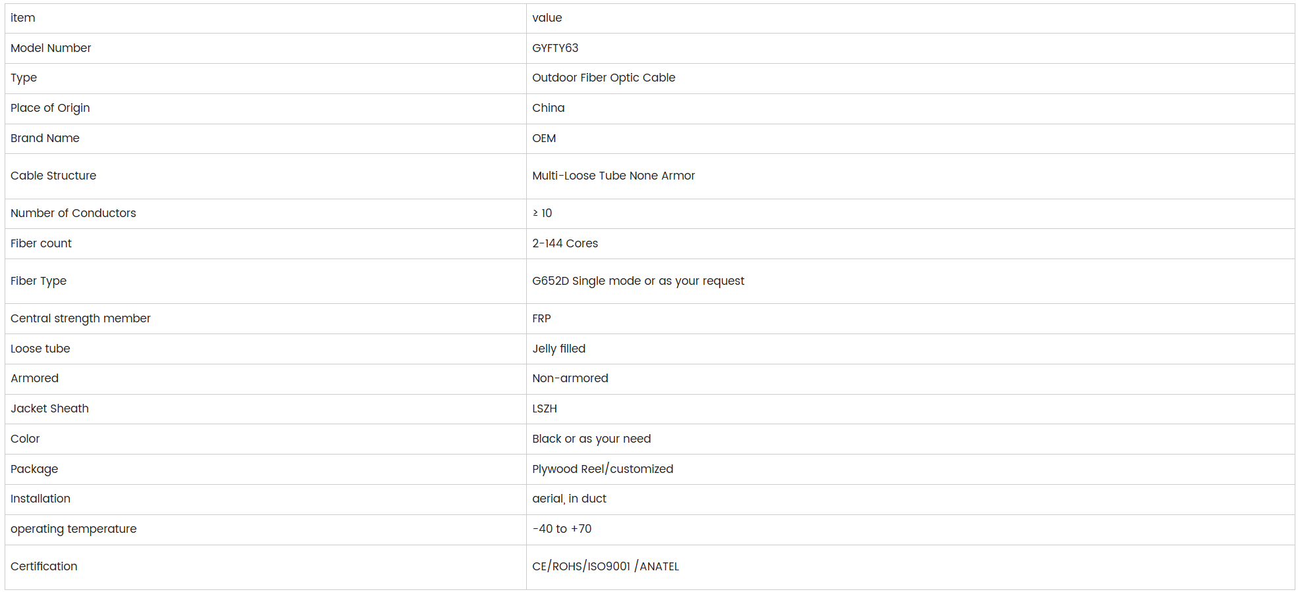Select the Model Number value GYFTY63
This screenshot has height=592, width=1298.
[x=555, y=48]
